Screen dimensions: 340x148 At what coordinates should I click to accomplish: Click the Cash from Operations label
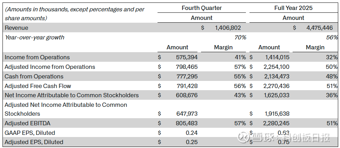point(34,76)
